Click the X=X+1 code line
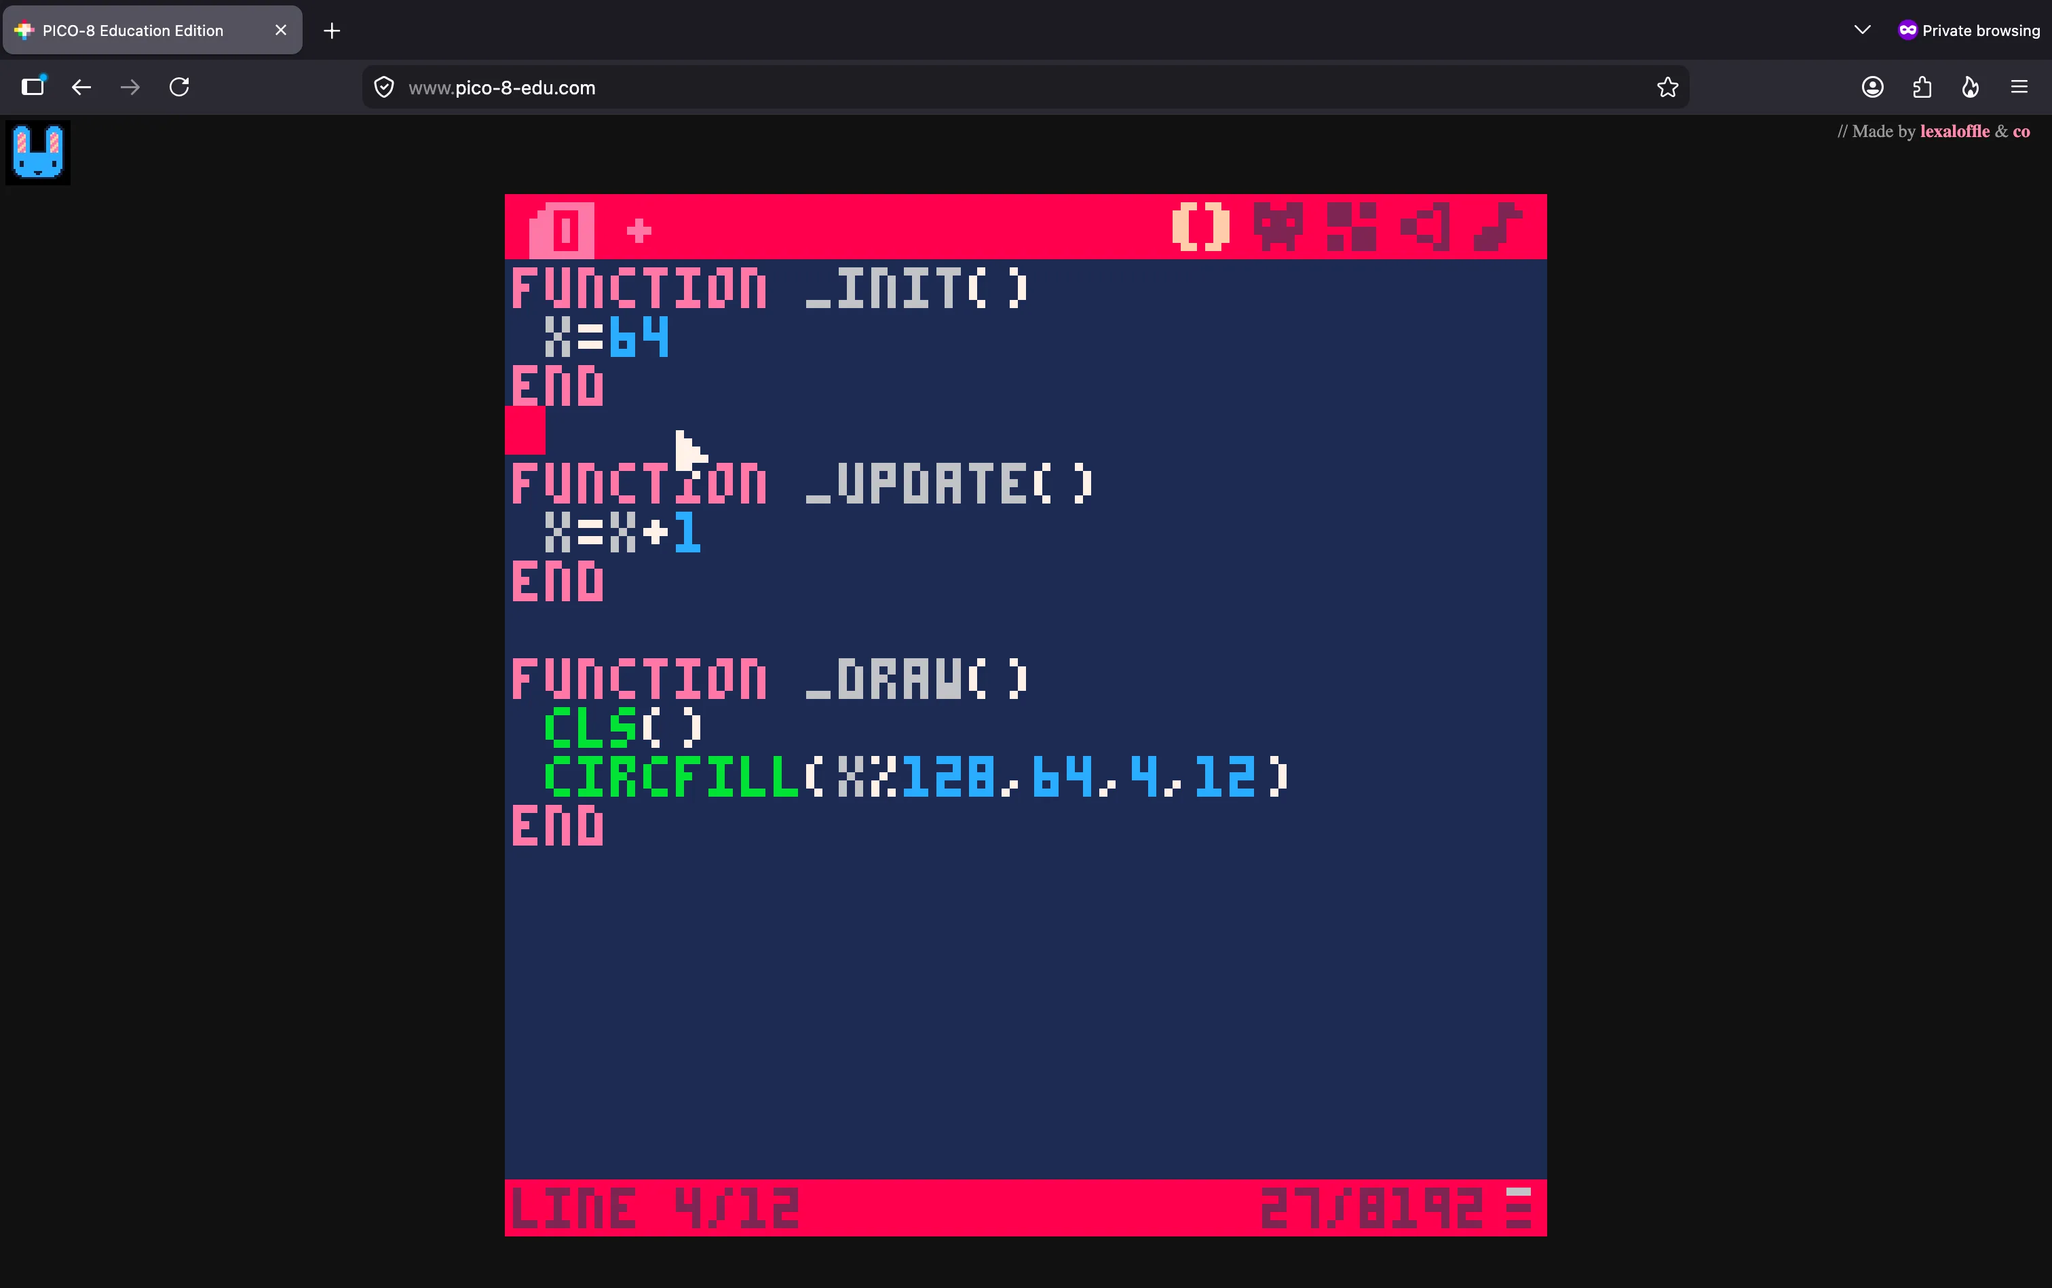The image size is (2052, 1288). pos(623,531)
